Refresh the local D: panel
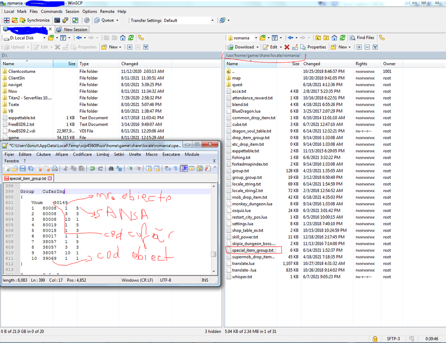This screenshot has width=446, height=343. (131, 38)
